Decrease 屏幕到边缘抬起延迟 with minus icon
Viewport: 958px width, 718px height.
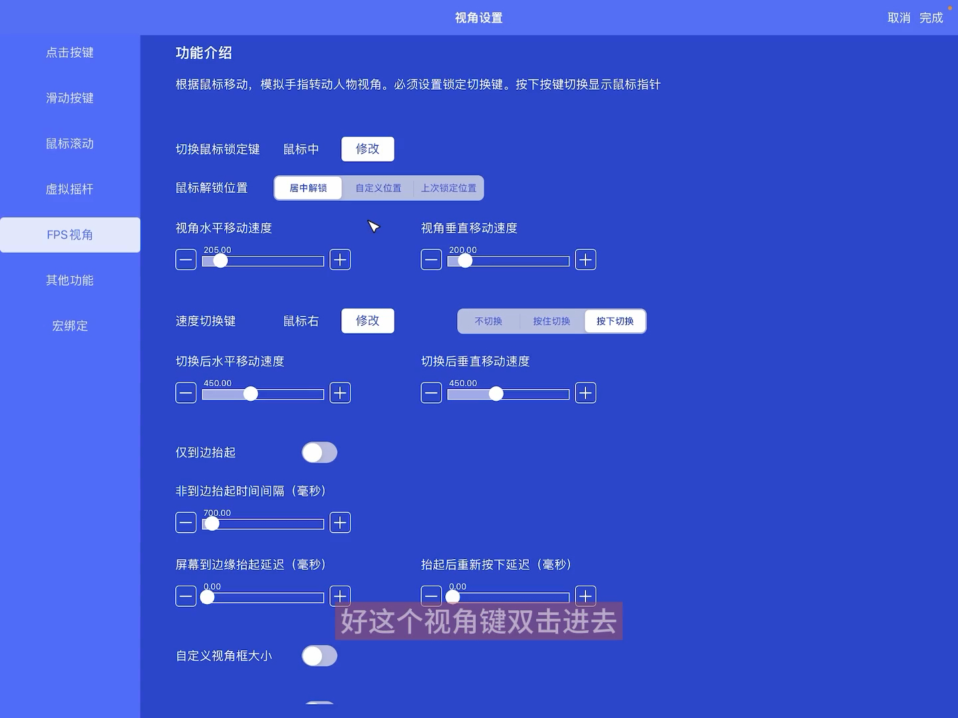186,596
